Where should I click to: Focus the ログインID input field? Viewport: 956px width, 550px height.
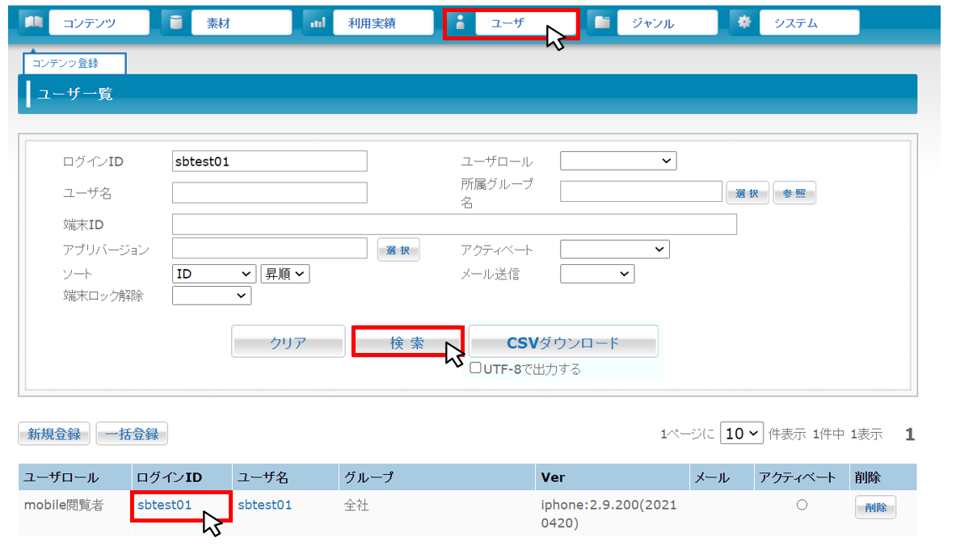(270, 162)
